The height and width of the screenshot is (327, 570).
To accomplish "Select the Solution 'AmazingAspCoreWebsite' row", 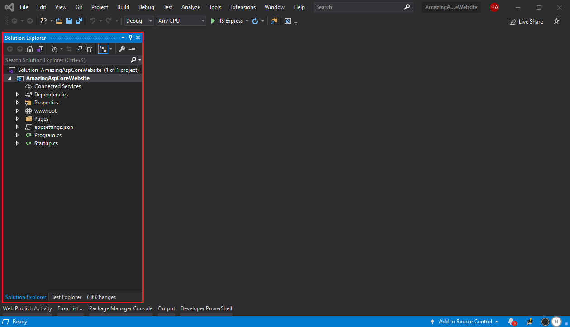I will [73, 70].
